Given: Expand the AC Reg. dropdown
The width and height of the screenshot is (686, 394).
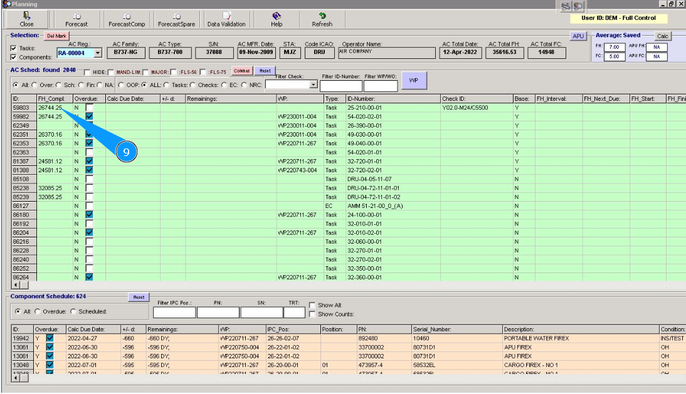Looking at the screenshot, I should pyautogui.click(x=98, y=53).
